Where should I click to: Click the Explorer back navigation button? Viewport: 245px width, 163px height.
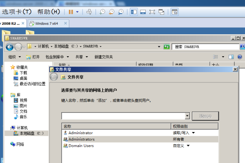pyautogui.click(x=9, y=47)
